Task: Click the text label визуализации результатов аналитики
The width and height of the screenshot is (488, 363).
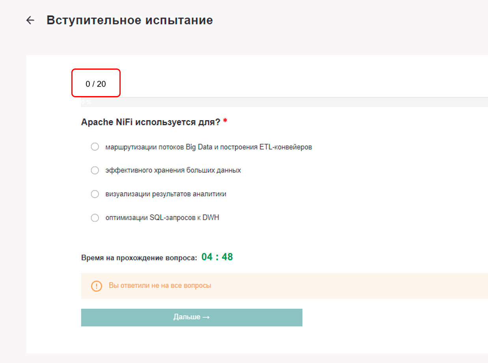Action: point(166,194)
